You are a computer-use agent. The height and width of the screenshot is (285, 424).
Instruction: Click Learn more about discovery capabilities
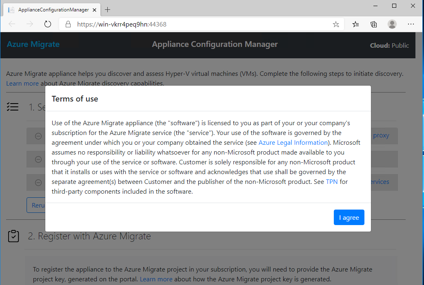(22, 83)
